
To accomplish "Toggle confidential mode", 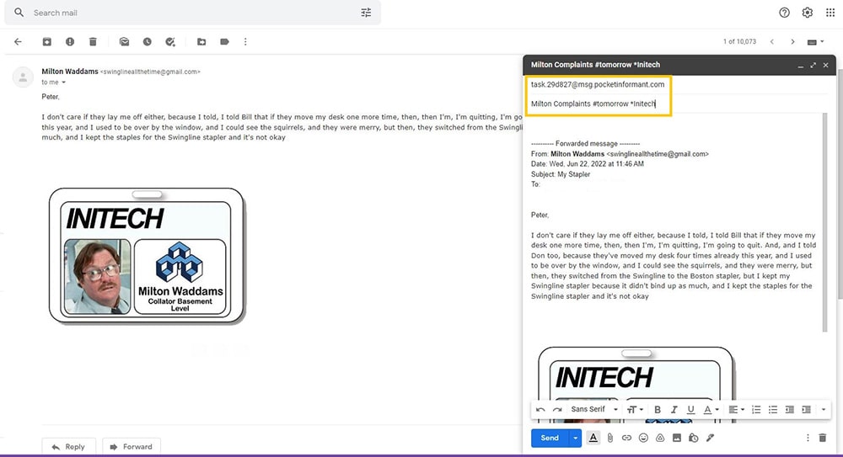I will click(693, 438).
